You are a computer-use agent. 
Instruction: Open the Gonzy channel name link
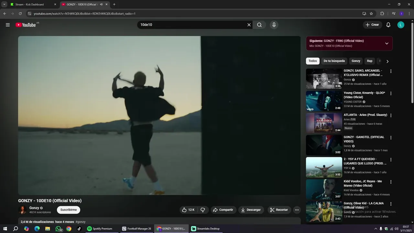click(x=34, y=208)
